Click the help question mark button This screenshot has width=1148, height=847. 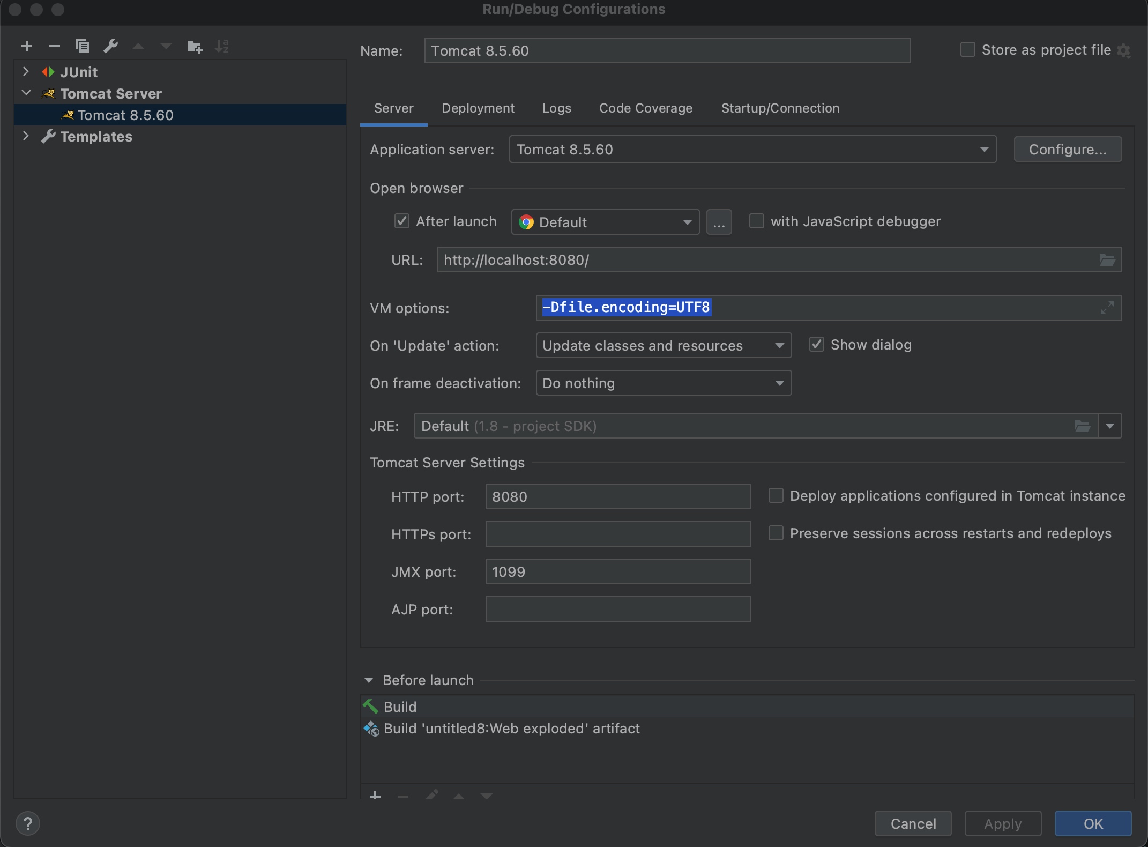pos(28,823)
